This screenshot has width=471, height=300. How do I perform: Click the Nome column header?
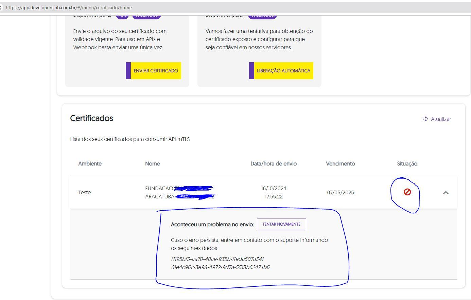click(x=153, y=164)
